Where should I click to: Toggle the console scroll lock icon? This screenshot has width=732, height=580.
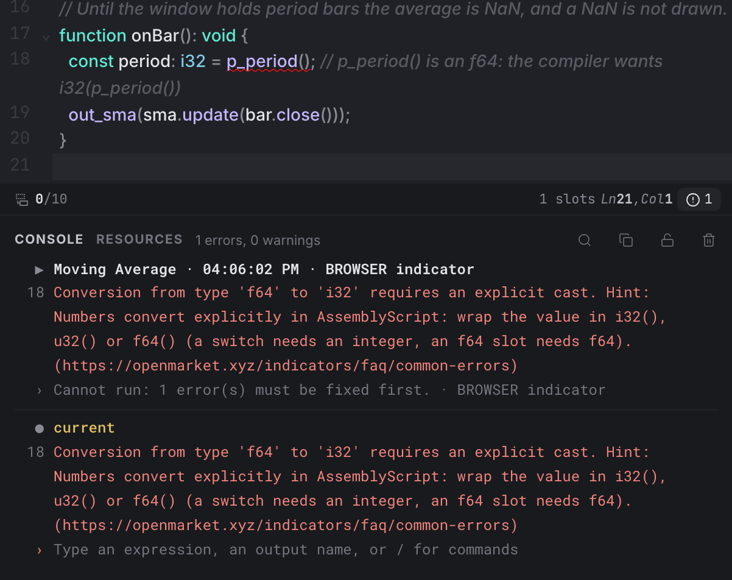(x=667, y=240)
